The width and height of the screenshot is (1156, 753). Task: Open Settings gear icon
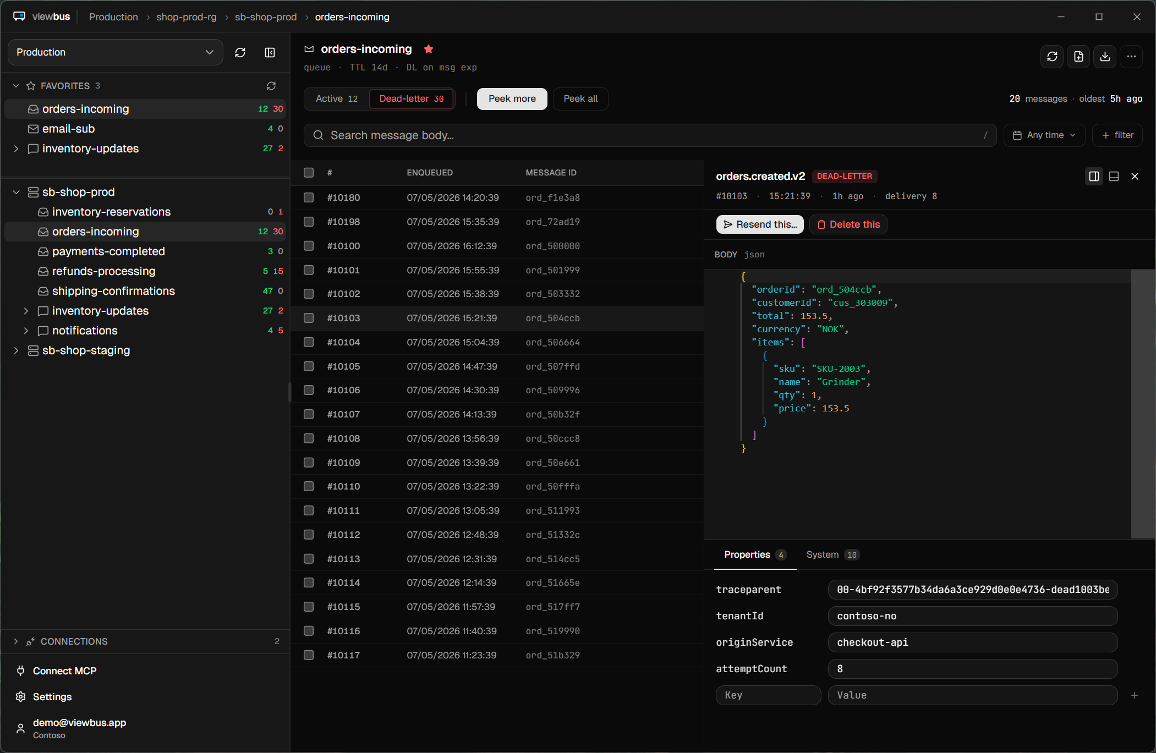coord(21,696)
